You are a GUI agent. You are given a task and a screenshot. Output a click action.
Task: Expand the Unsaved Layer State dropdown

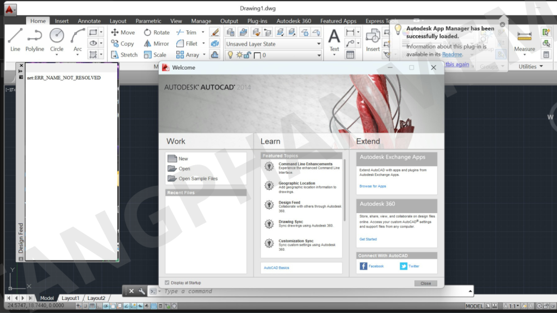point(319,44)
